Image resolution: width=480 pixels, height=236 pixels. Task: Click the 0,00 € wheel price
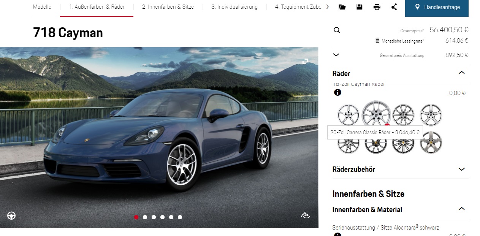[457, 93]
